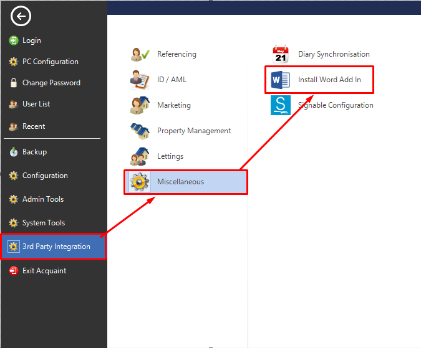
Task: Click the Install Word Add In label
Action: click(329, 80)
